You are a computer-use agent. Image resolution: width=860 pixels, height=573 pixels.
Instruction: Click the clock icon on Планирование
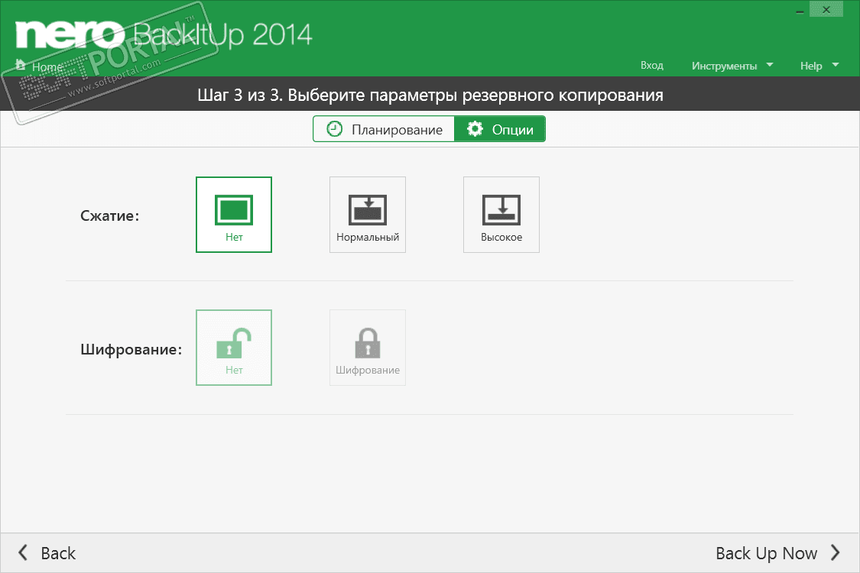pos(334,129)
